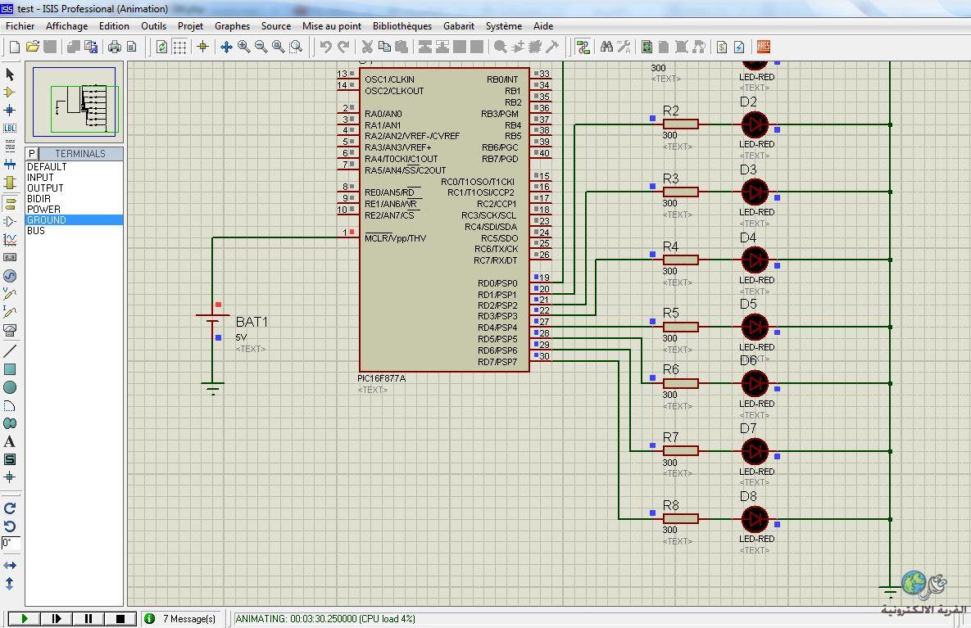Click the Bill of materials icon
This screenshot has width=971, height=628.
pos(722,47)
